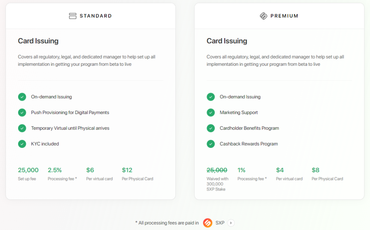This screenshot has height=230, width=370.
Task: Click the strikethrough 25,000 Premium setup fee
Action: (217, 170)
